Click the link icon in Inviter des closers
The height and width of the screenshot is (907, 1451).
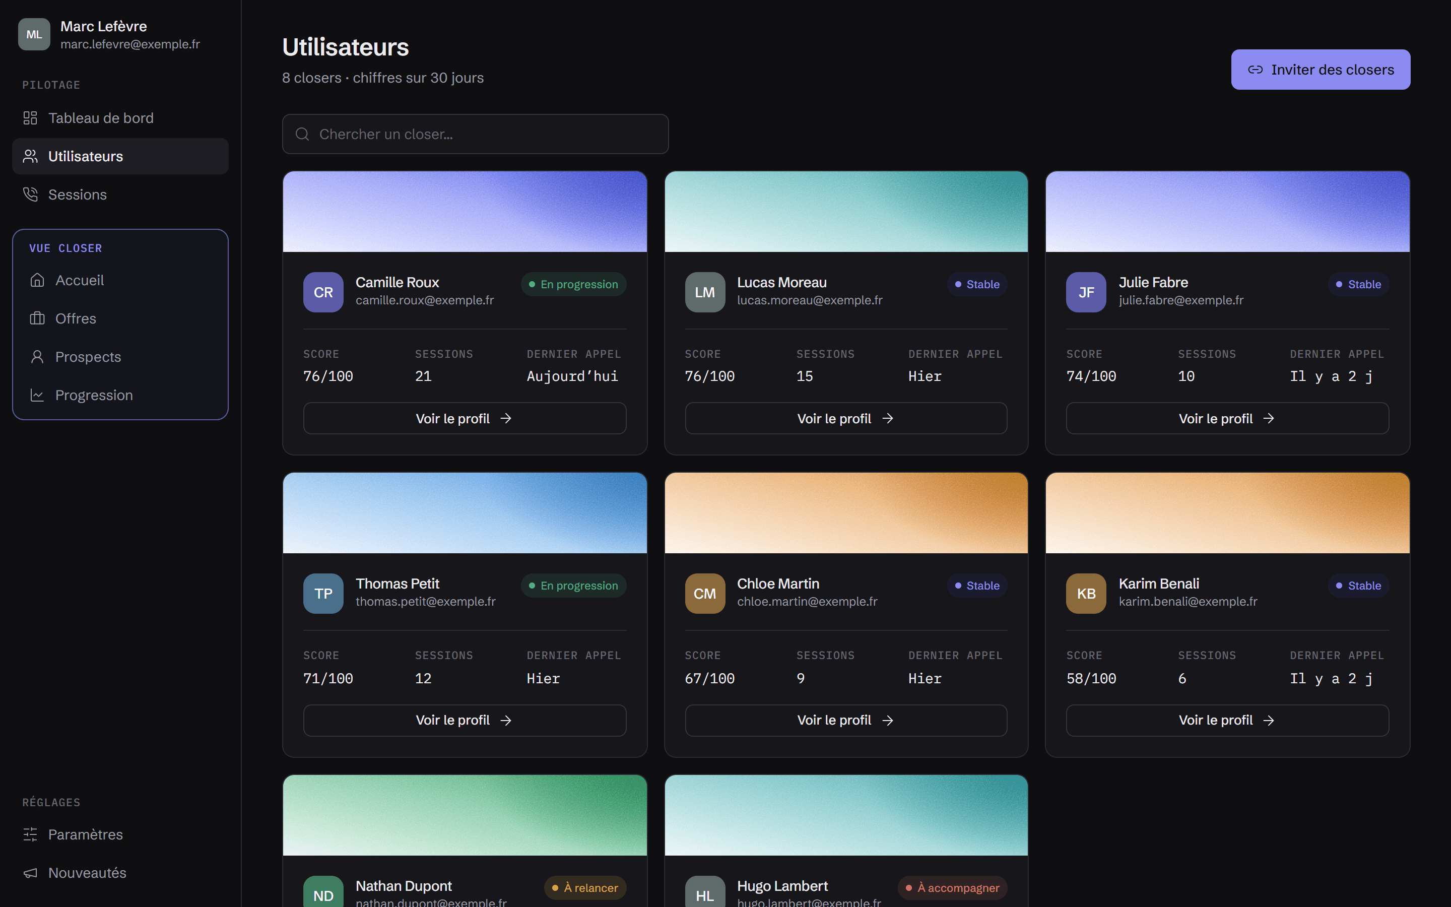[1255, 70]
